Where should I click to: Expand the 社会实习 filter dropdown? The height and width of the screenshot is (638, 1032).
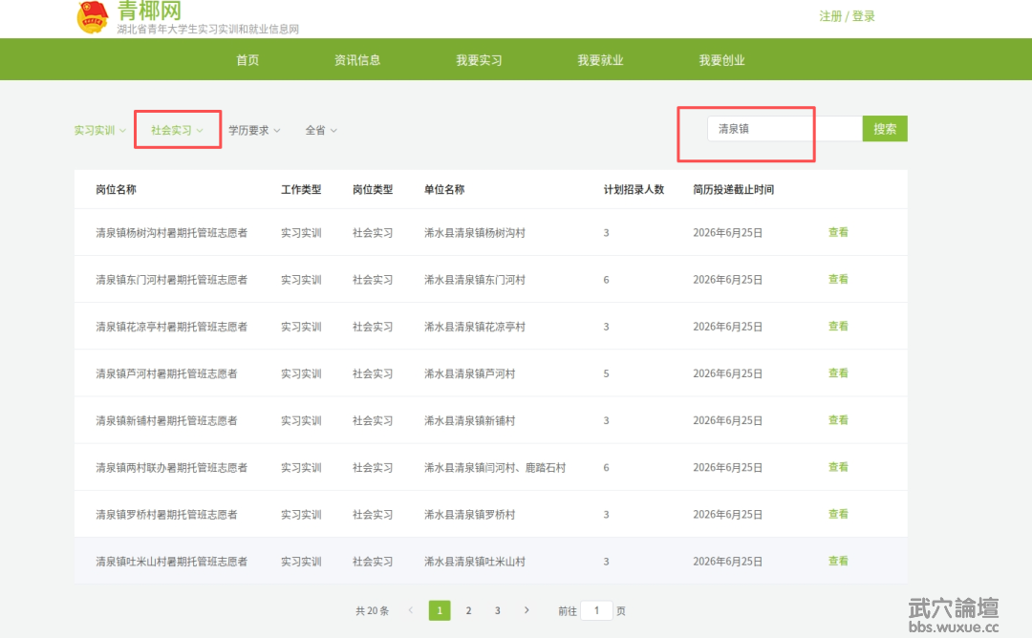click(177, 130)
